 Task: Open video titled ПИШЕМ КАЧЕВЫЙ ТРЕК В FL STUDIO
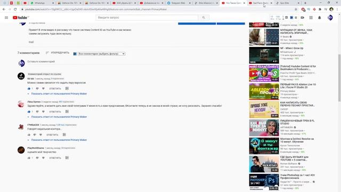click(297, 122)
